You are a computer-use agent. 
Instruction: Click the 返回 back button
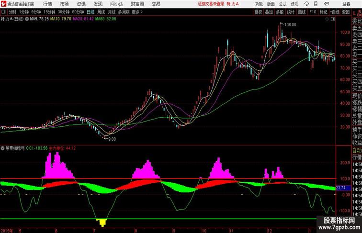(346, 12)
